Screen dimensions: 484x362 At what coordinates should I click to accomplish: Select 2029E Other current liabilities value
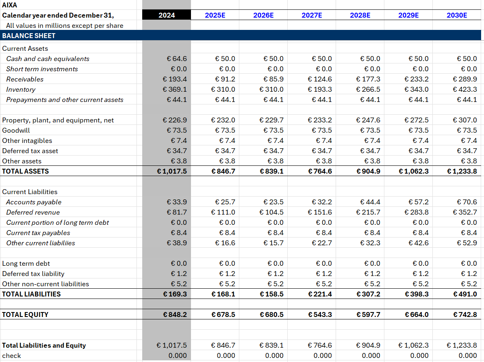point(418,243)
